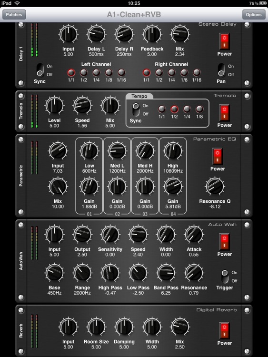This screenshot has height=357, width=268.
Task: Click the EQ Low frequency knob
Action: [89, 151]
